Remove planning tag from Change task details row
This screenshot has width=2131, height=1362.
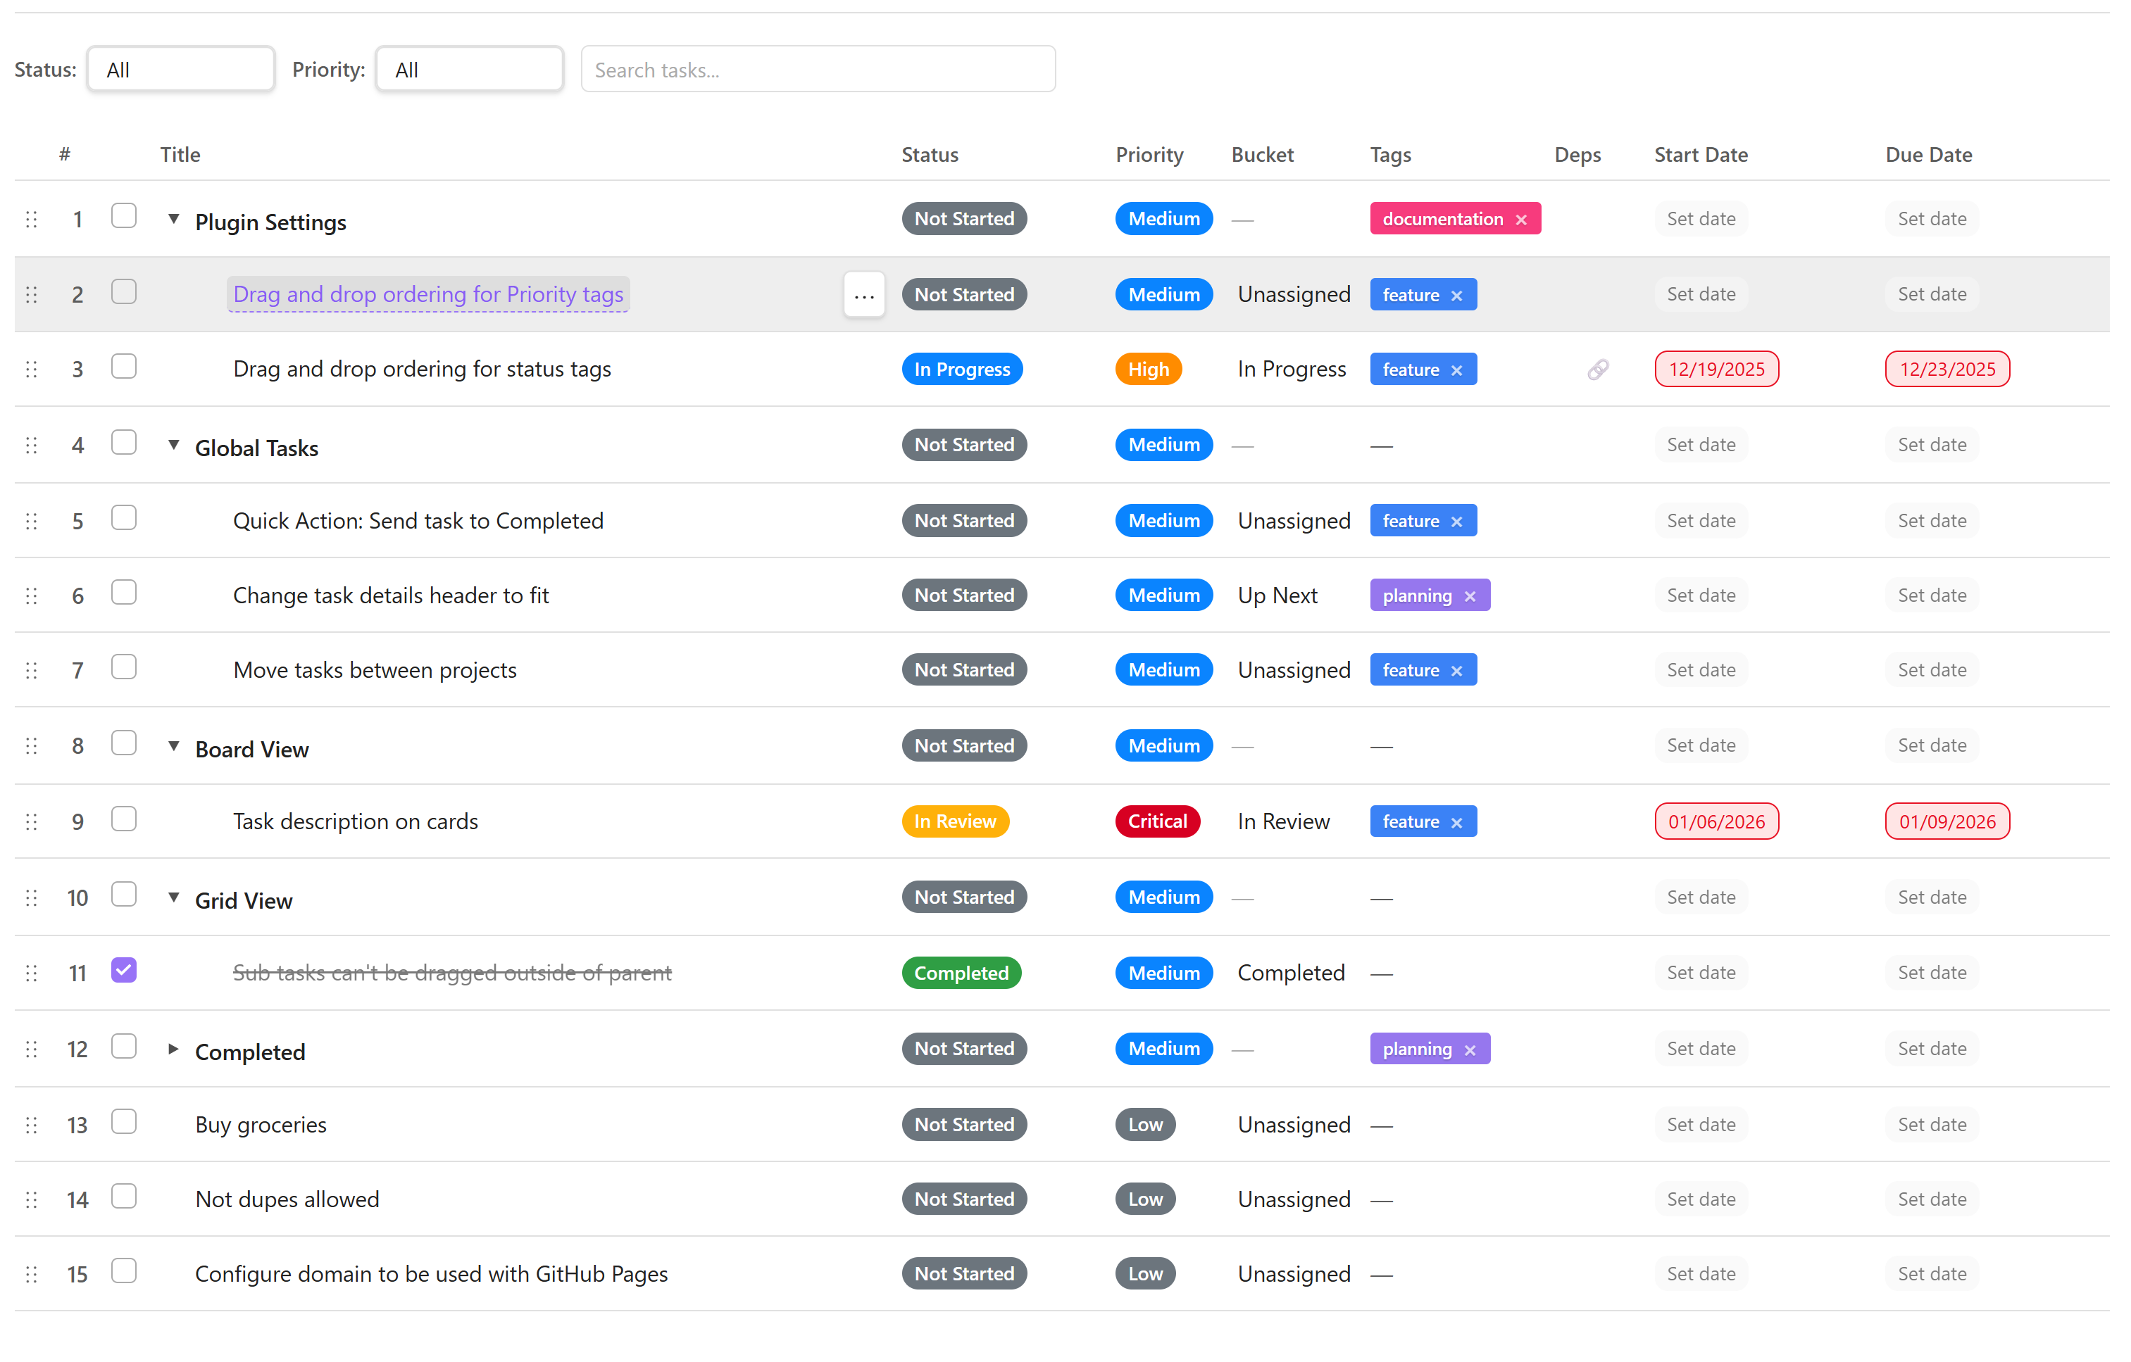pyautogui.click(x=1470, y=596)
